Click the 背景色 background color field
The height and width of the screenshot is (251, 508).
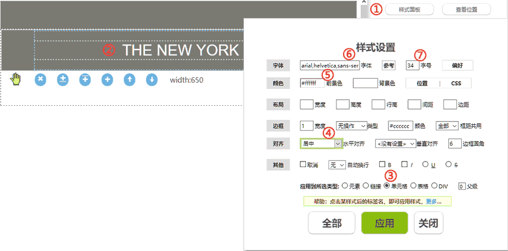click(x=365, y=83)
